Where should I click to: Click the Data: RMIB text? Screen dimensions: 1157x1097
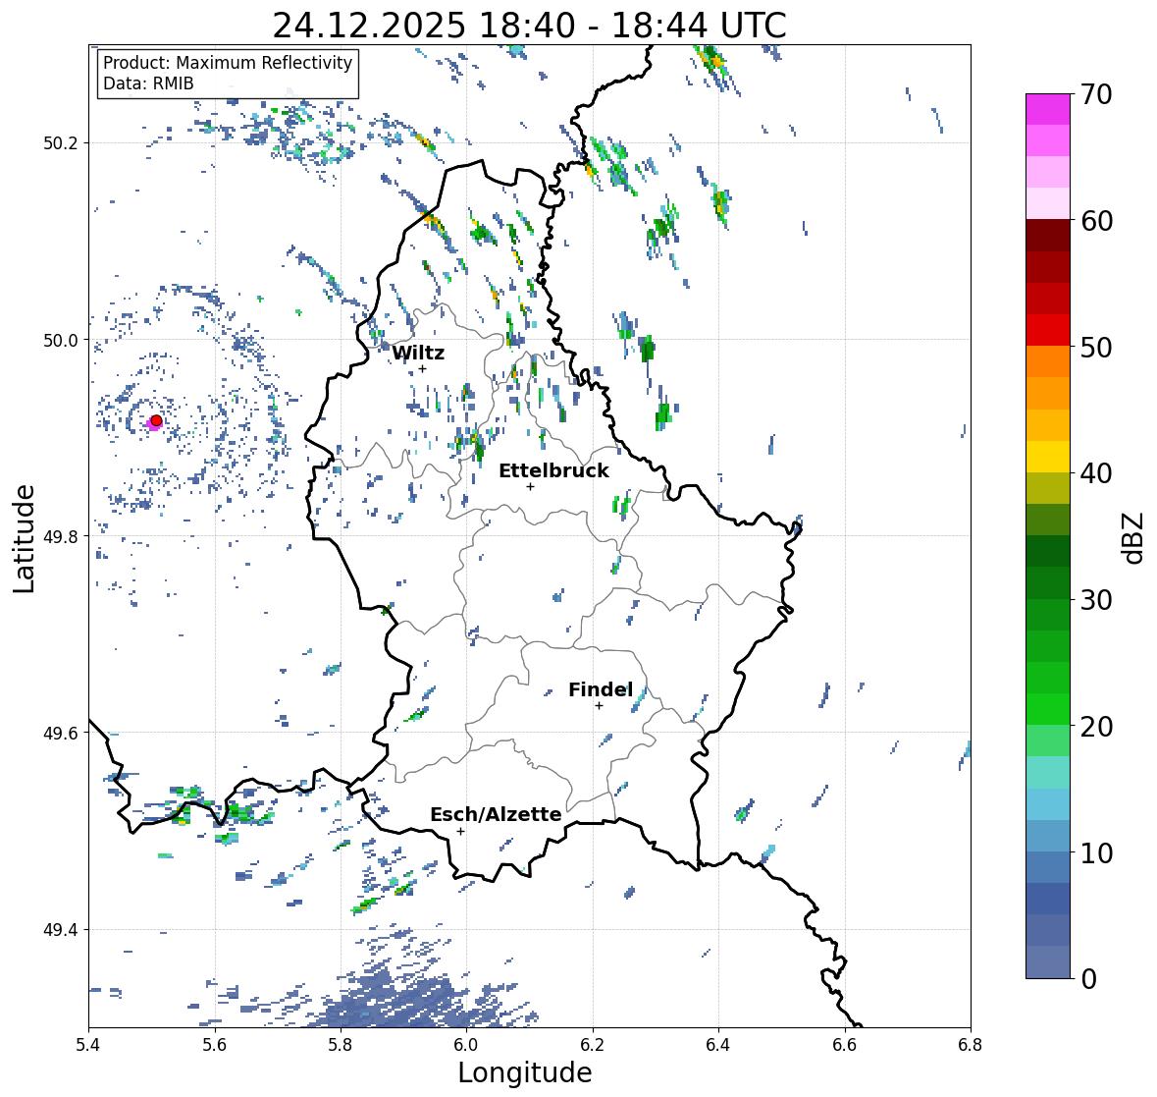point(148,83)
